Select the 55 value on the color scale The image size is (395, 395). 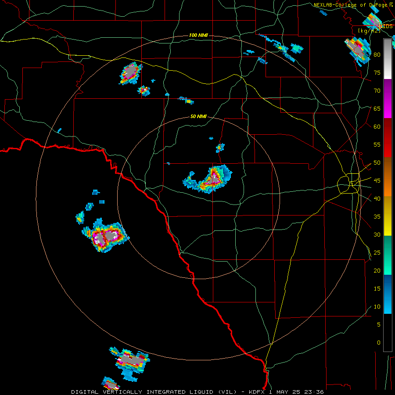tap(377, 144)
